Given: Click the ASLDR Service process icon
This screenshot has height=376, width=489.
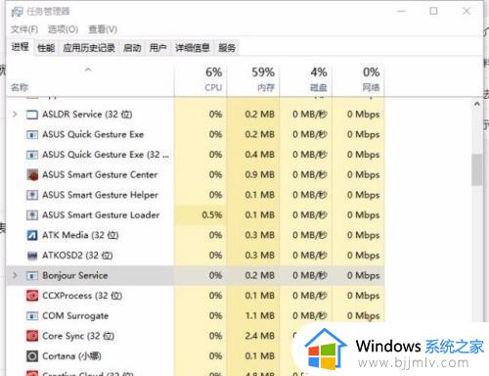Looking at the screenshot, I should point(32,115).
